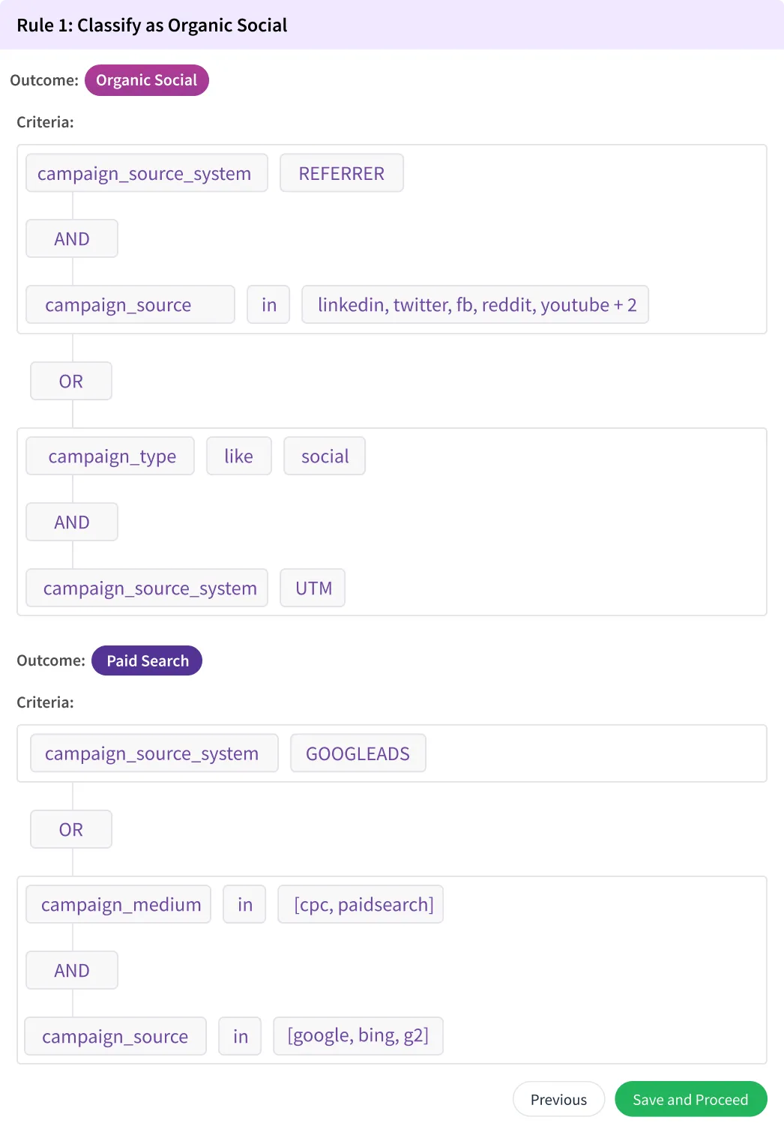This screenshot has height=1135, width=784.
Task: Edit the 'social' value
Action: (x=325, y=456)
